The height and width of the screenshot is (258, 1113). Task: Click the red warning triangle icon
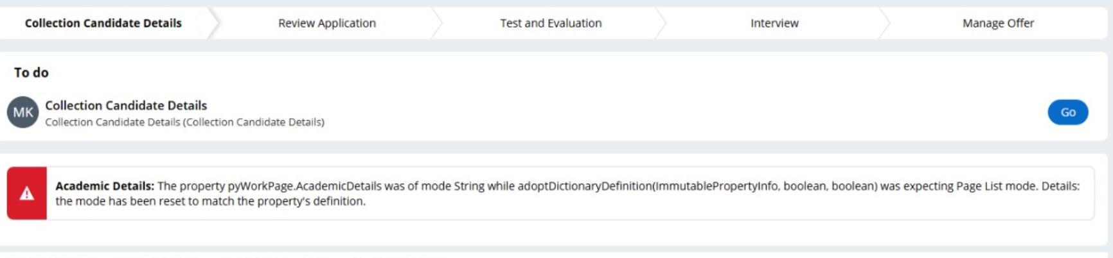27,193
